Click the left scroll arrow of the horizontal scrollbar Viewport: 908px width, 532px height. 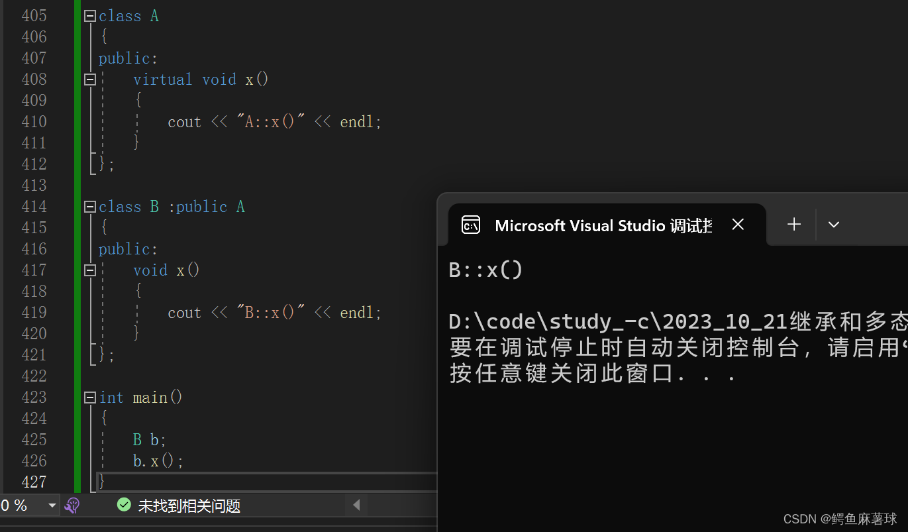(356, 505)
